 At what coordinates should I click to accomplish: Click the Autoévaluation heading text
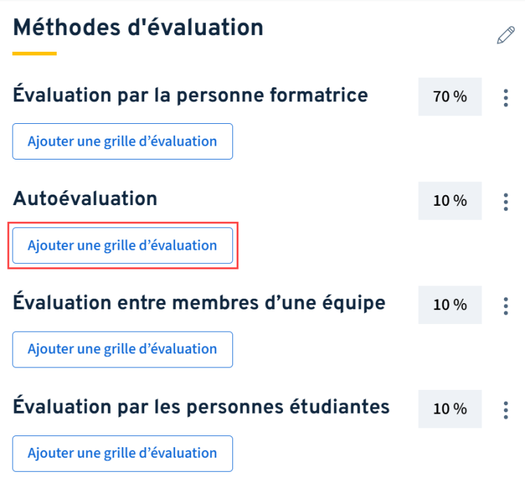[85, 199]
